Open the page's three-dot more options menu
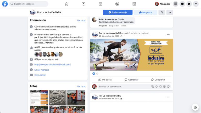 click(x=170, y=12)
